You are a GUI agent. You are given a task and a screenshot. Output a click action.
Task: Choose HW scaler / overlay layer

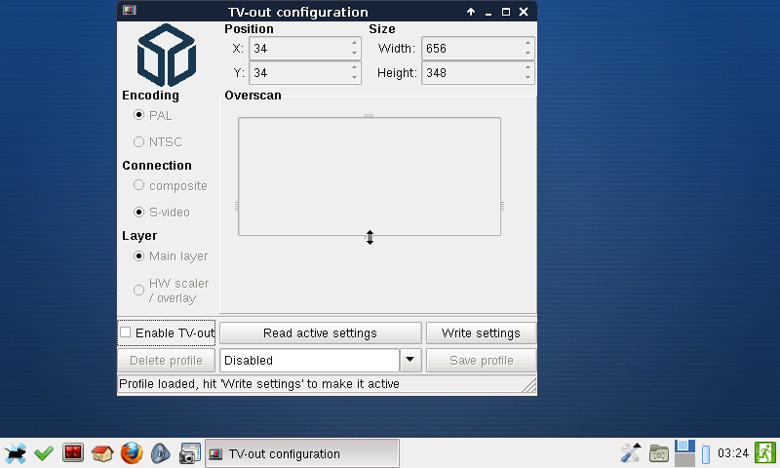139,291
